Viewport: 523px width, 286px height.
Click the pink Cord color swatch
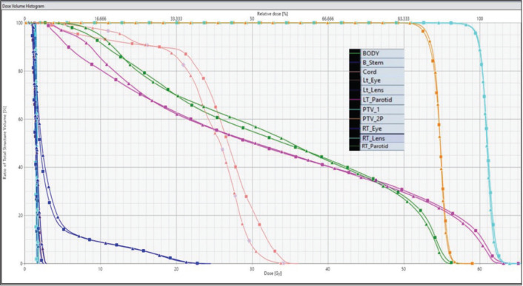coord(355,72)
